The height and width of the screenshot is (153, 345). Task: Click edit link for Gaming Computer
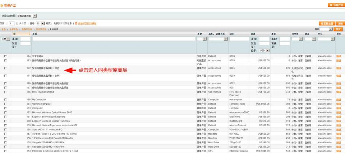(339, 104)
